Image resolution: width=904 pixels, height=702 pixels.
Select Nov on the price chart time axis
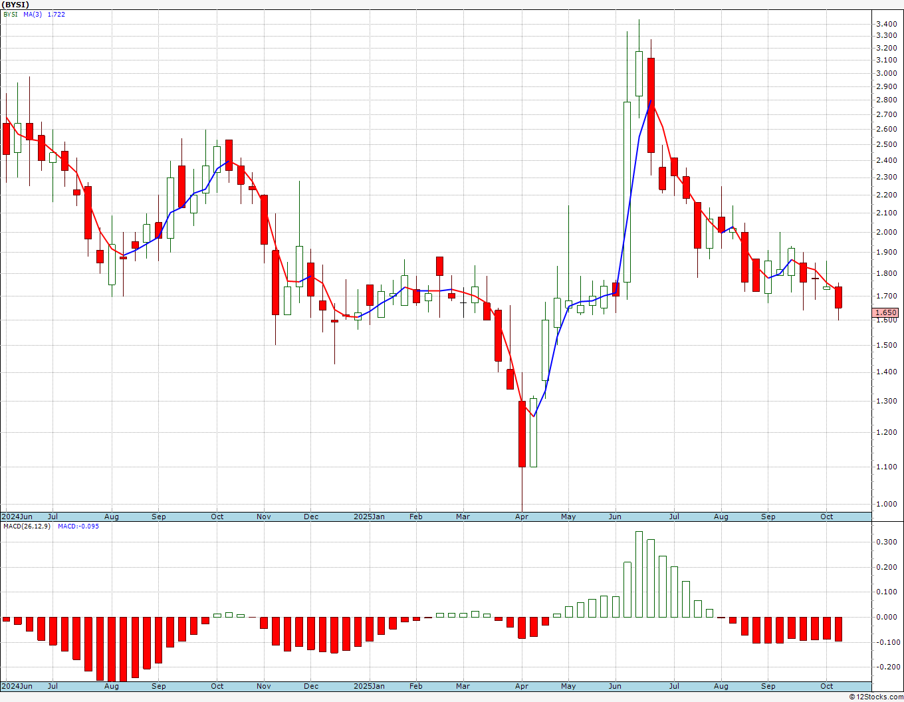tap(264, 517)
